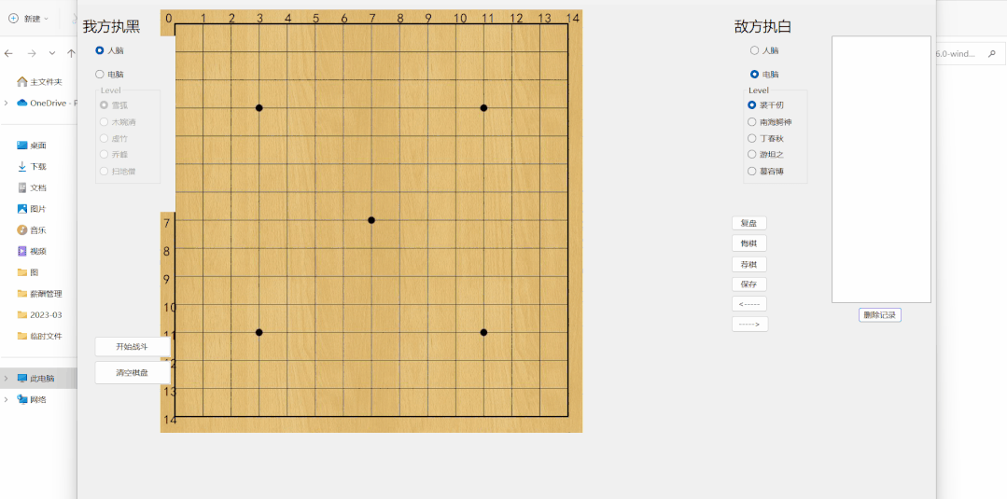Open 下载 in the File Explorer sidebar
This screenshot has height=499, width=1007.
click(32, 166)
